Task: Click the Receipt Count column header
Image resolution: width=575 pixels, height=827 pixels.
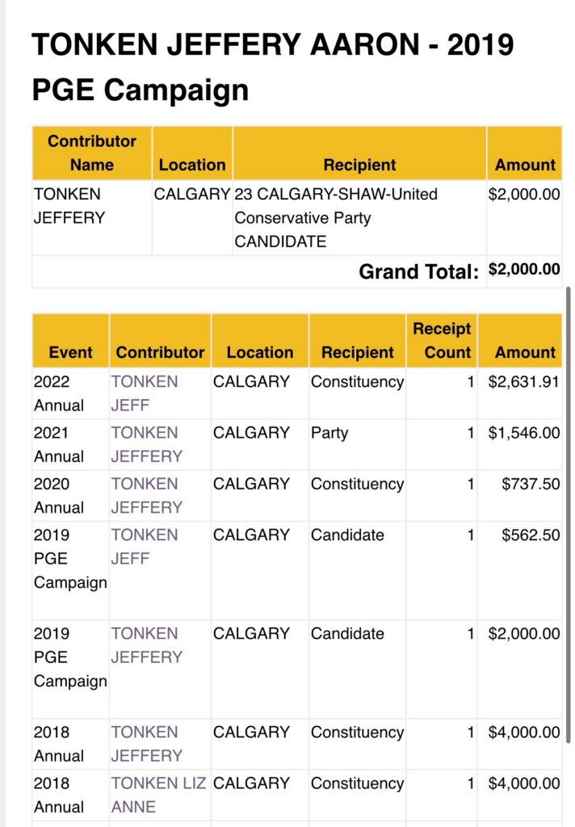Action: pyautogui.click(x=442, y=340)
